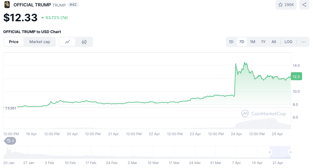This screenshot has width=313, height=168.
Task: Set chart range to 7D
Action: 241,42
